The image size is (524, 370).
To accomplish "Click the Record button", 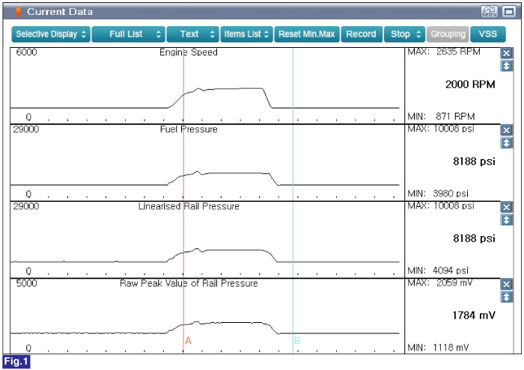I will [362, 34].
